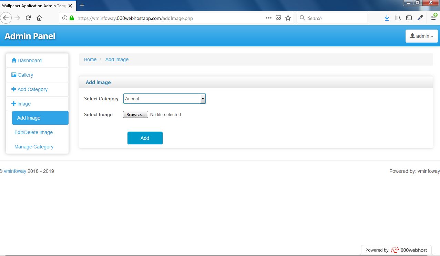The image size is (440, 256).
Task: Click the Browse... file button
Action: click(135, 114)
